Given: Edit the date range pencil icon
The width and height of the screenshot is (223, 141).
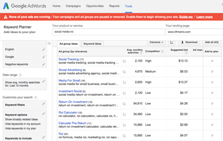Looking at the screenshot, I should click(x=43, y=81).
